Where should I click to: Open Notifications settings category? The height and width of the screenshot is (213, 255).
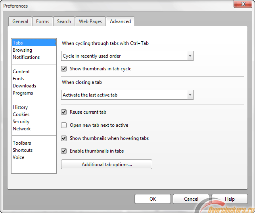pos(34,57)
